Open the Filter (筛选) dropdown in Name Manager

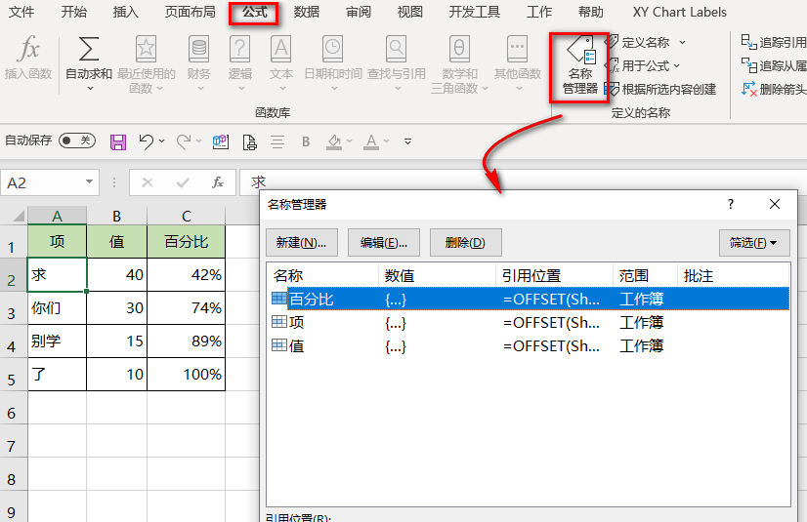pyautogui.click(x=754, y=243)
